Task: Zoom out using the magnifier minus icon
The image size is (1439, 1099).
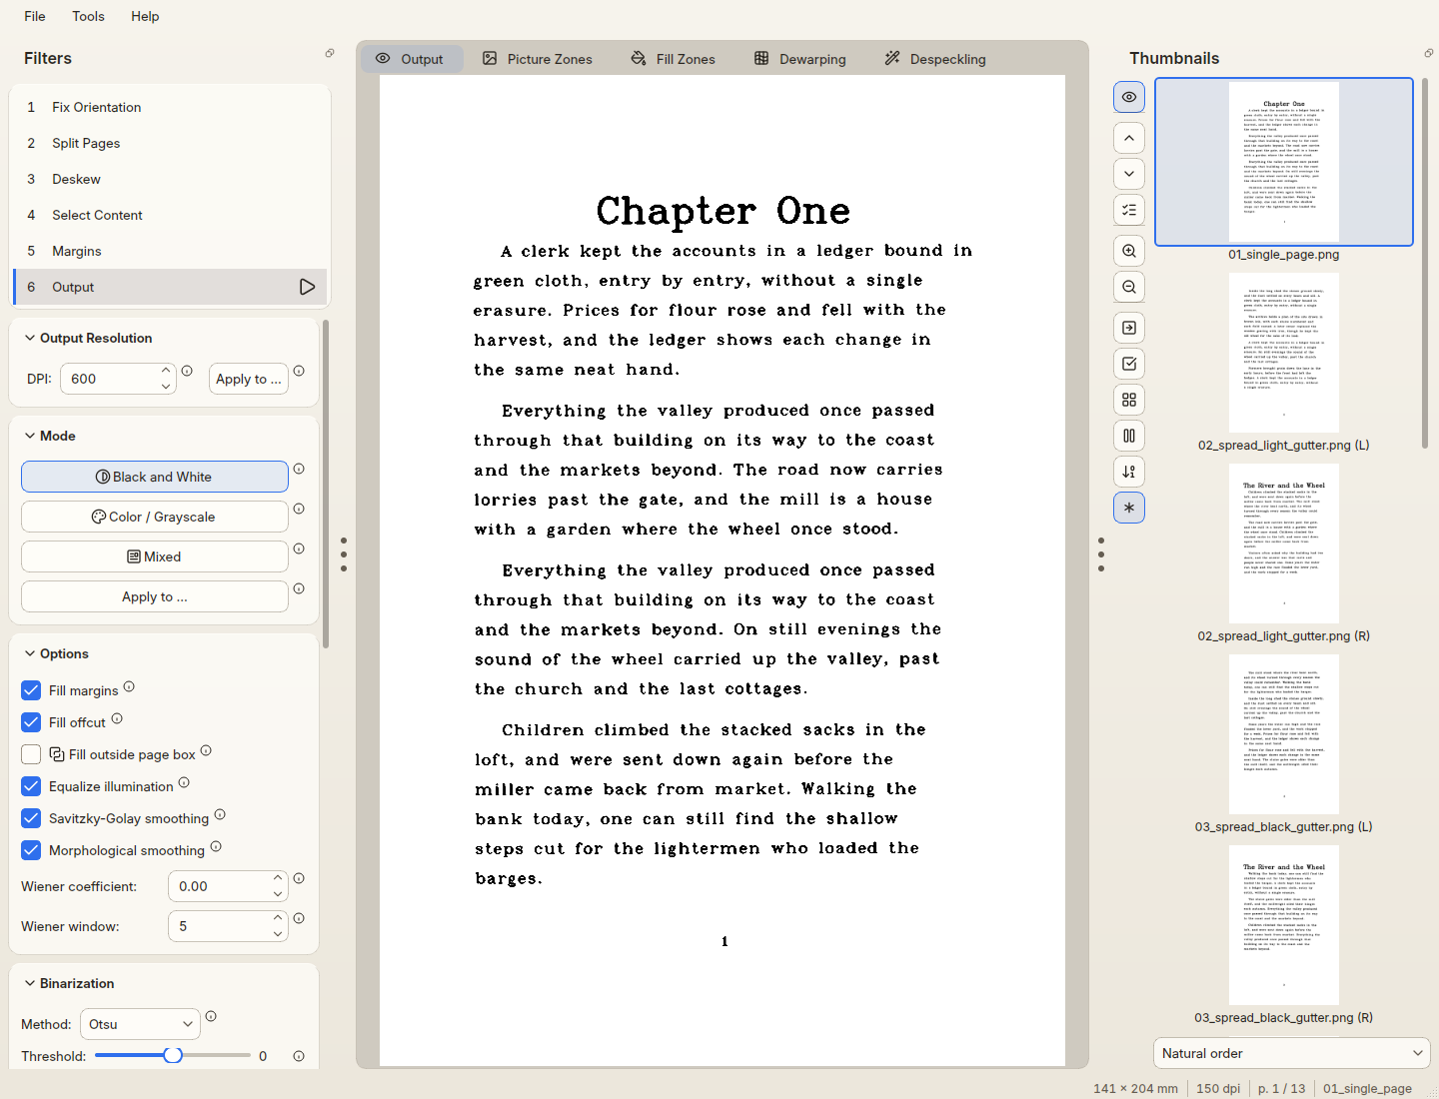Action: tap(1129, 287)
